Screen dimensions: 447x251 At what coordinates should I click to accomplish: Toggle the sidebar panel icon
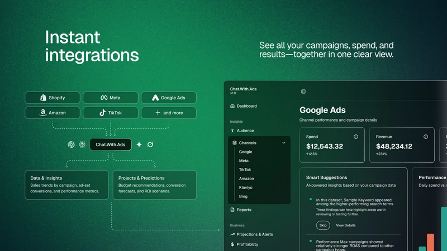[303, 91]
